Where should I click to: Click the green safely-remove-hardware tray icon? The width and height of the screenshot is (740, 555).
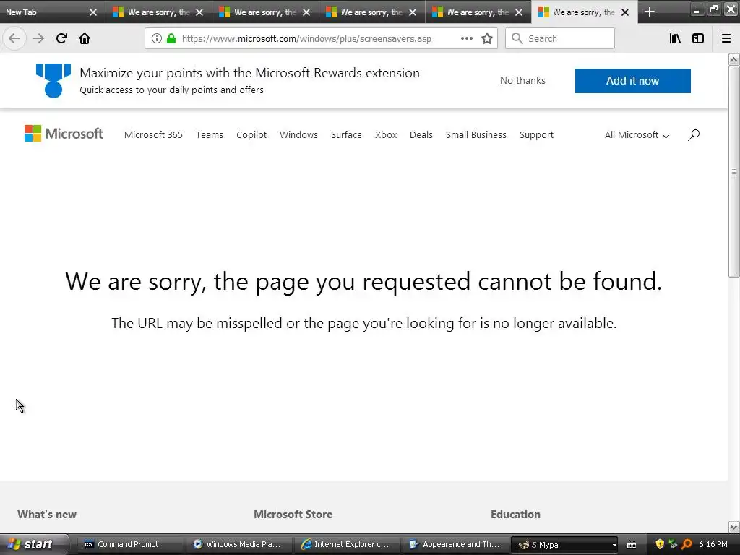673,544
